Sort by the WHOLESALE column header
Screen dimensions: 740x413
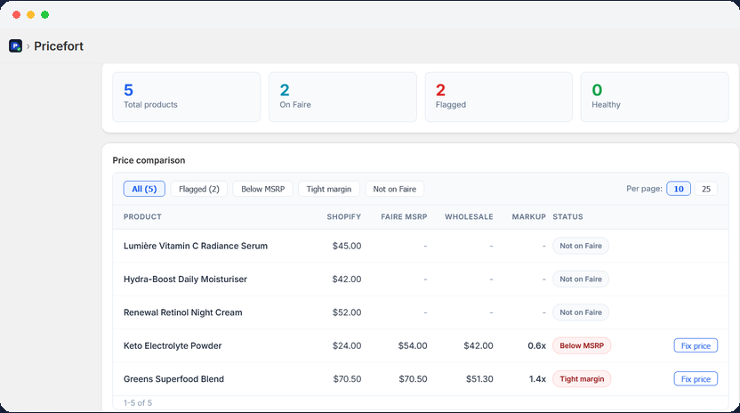(469, 217)
